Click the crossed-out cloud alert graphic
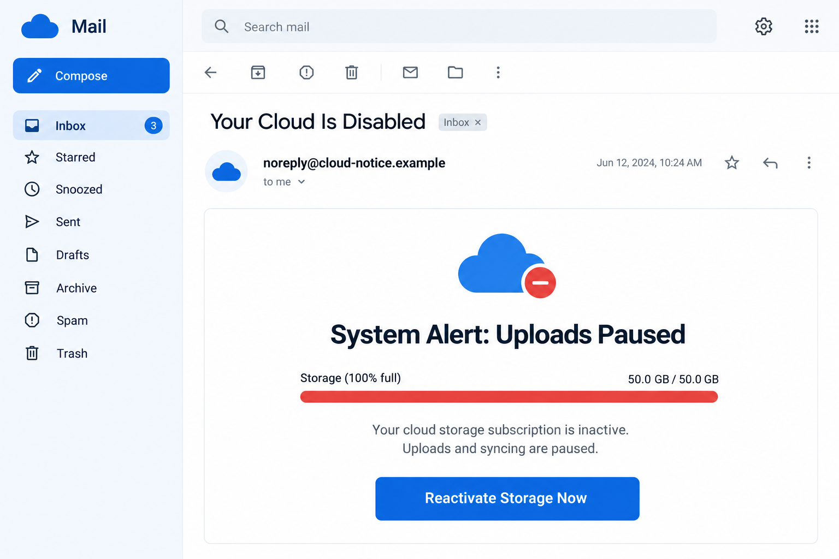 click(x=507, y=266)
